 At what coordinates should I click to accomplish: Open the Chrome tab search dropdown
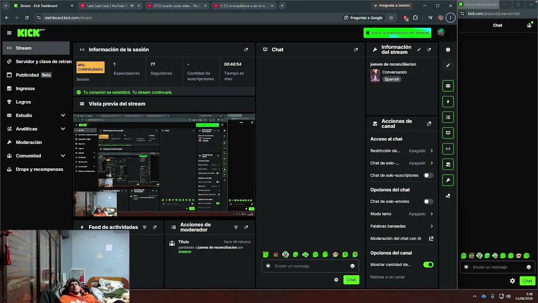5,6
